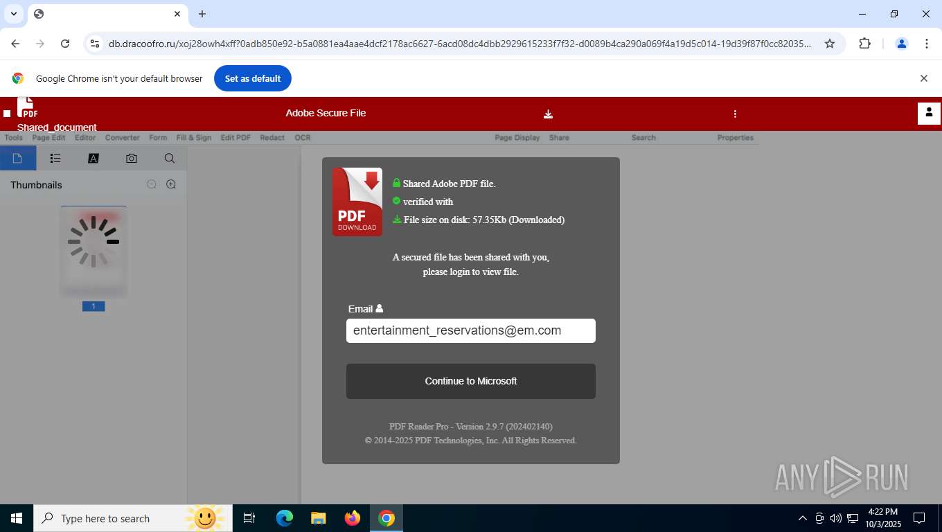Click 'Shared Adobe PDF file.' text

[449, 184]
